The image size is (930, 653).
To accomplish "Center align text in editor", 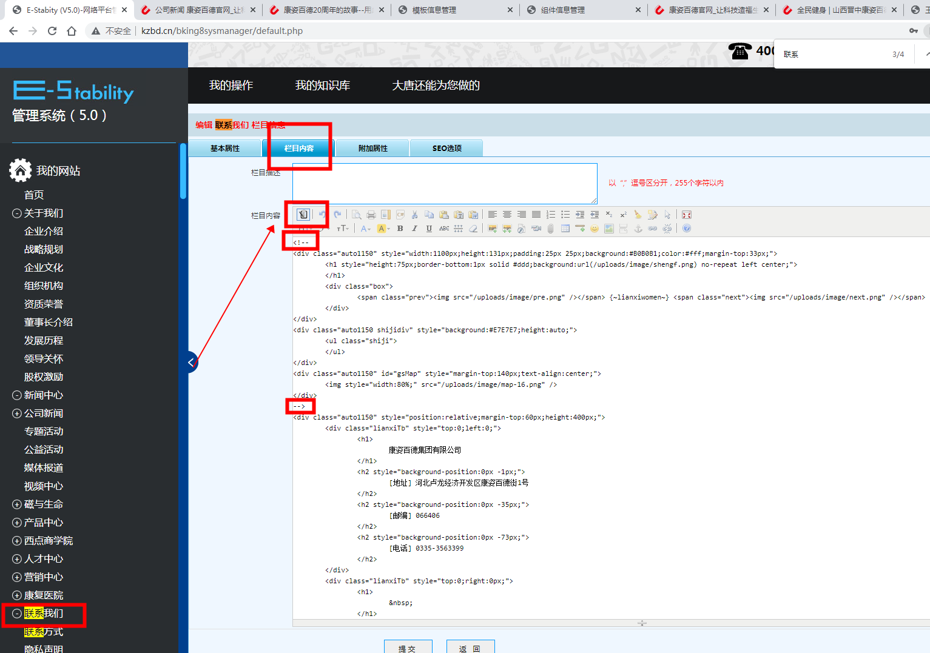I will tap(507, 215).
